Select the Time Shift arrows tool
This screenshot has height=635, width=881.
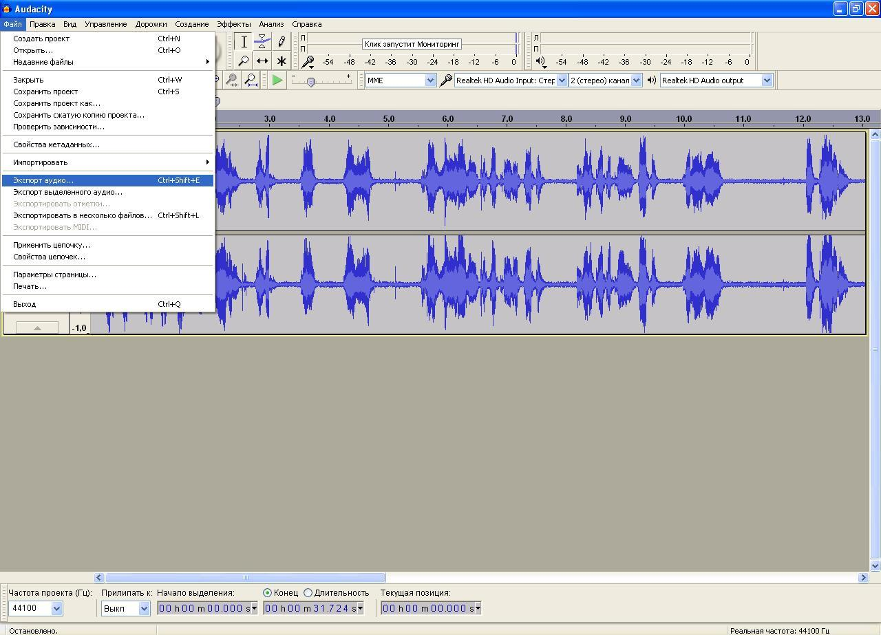(262, 61)
